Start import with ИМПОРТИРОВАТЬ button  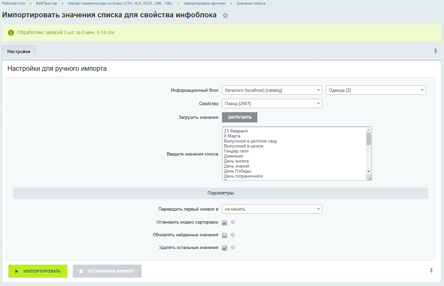coord(38,271)
